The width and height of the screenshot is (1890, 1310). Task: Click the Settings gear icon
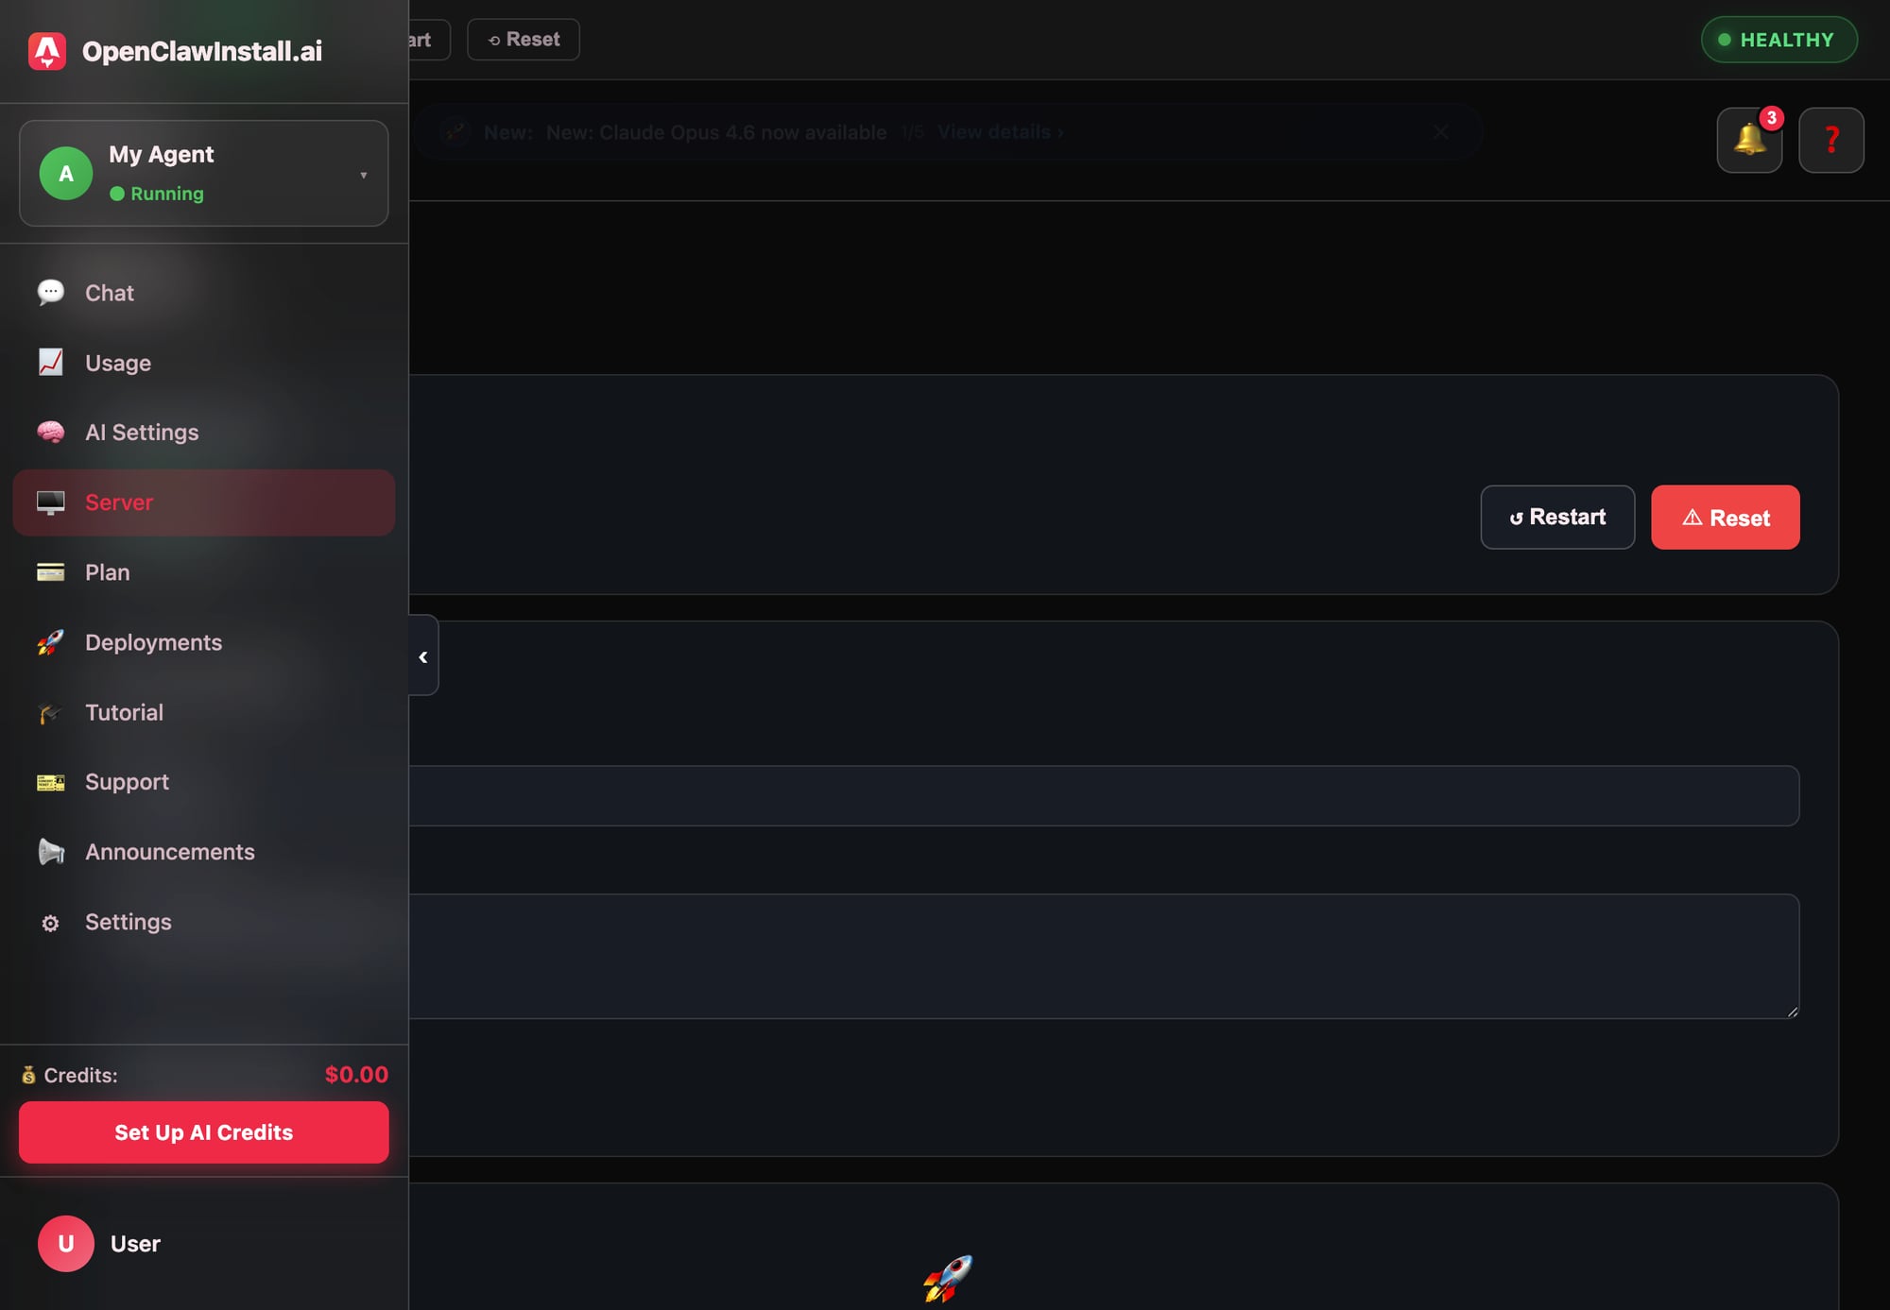pyautogui.click(x=50, y=922)
